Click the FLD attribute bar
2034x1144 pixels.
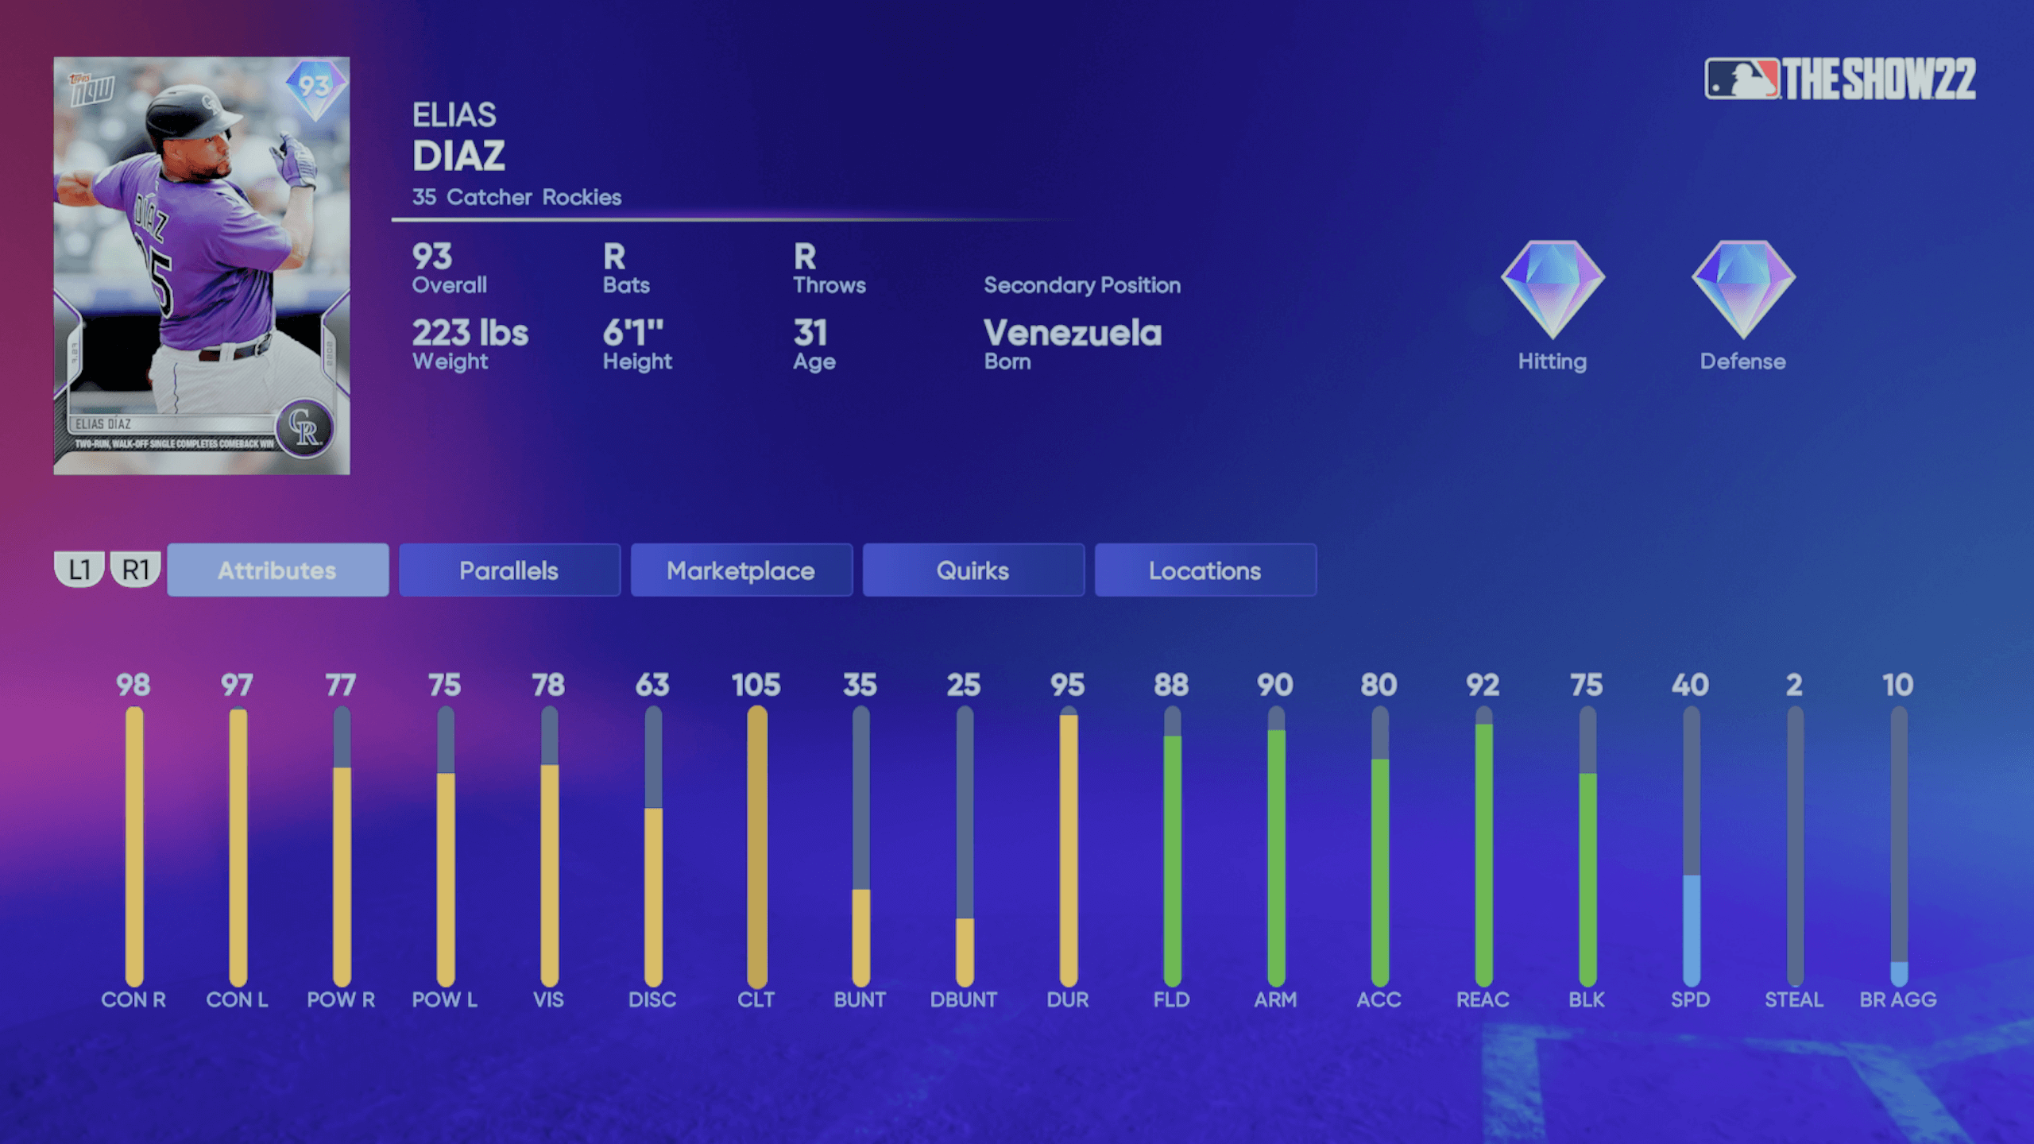1170,838
